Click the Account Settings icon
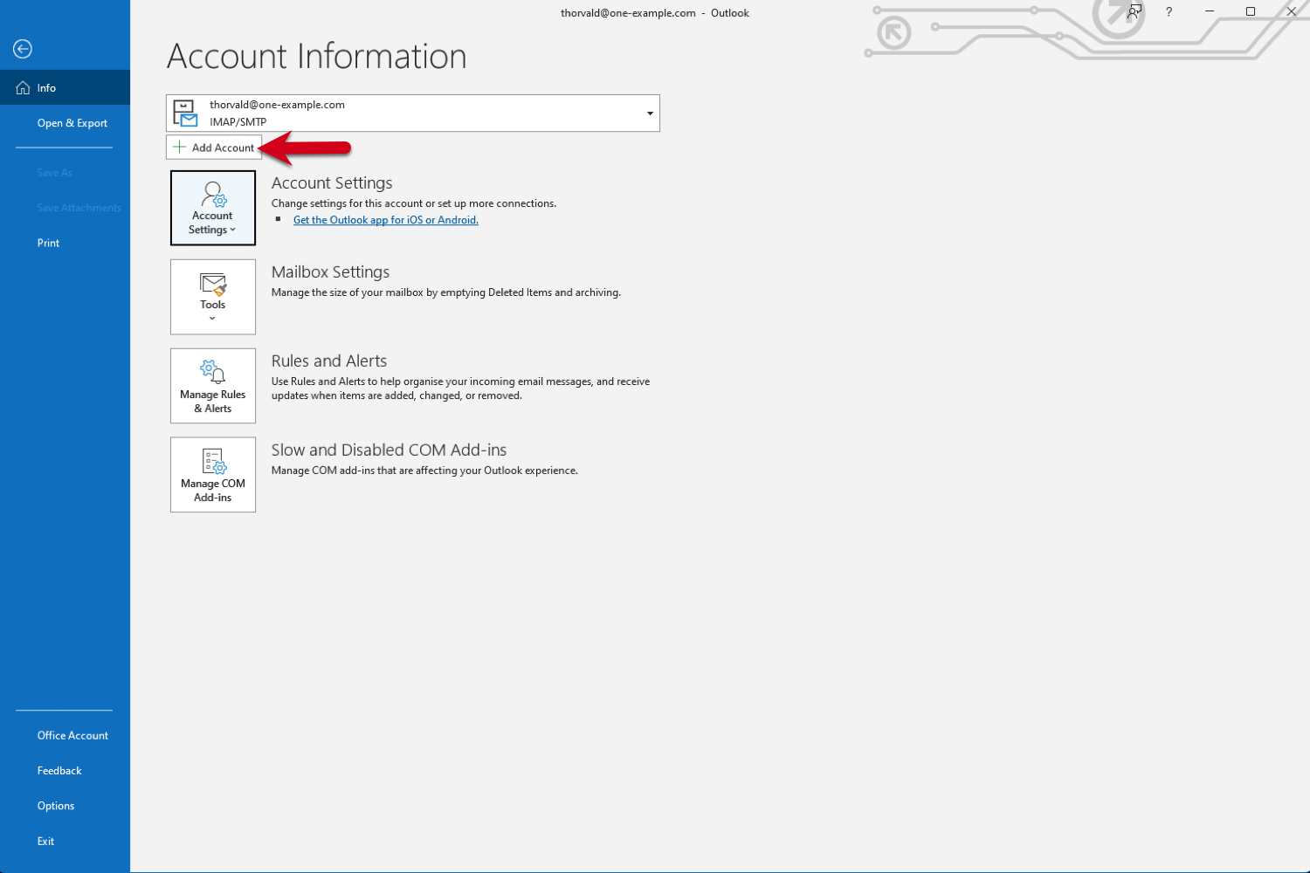The image size is (1310, 873). 212,194
